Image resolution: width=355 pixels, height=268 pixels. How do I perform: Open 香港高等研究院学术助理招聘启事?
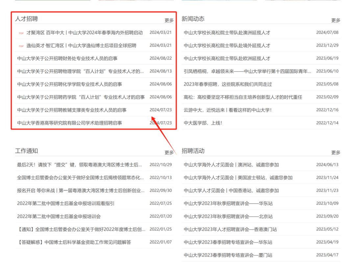(x=69, y=123)
